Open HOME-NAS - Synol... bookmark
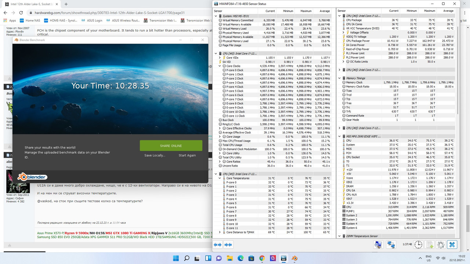This screenshot has height=264, width=470. click(x=60, y=21)
